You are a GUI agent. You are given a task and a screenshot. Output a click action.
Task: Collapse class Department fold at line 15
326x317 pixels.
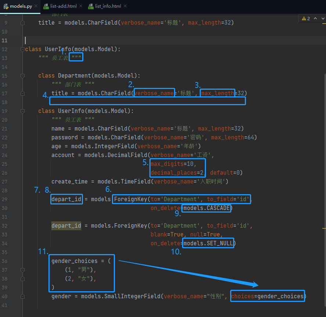pyautogui.click(x=23, y=76)
